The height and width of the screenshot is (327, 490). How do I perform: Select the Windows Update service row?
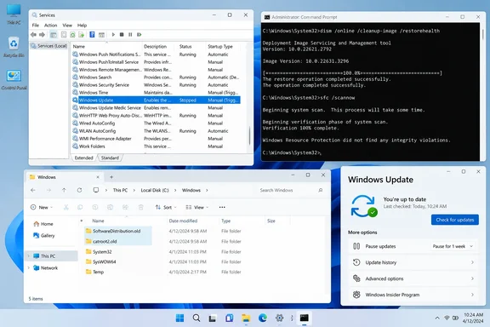point(156,100)
